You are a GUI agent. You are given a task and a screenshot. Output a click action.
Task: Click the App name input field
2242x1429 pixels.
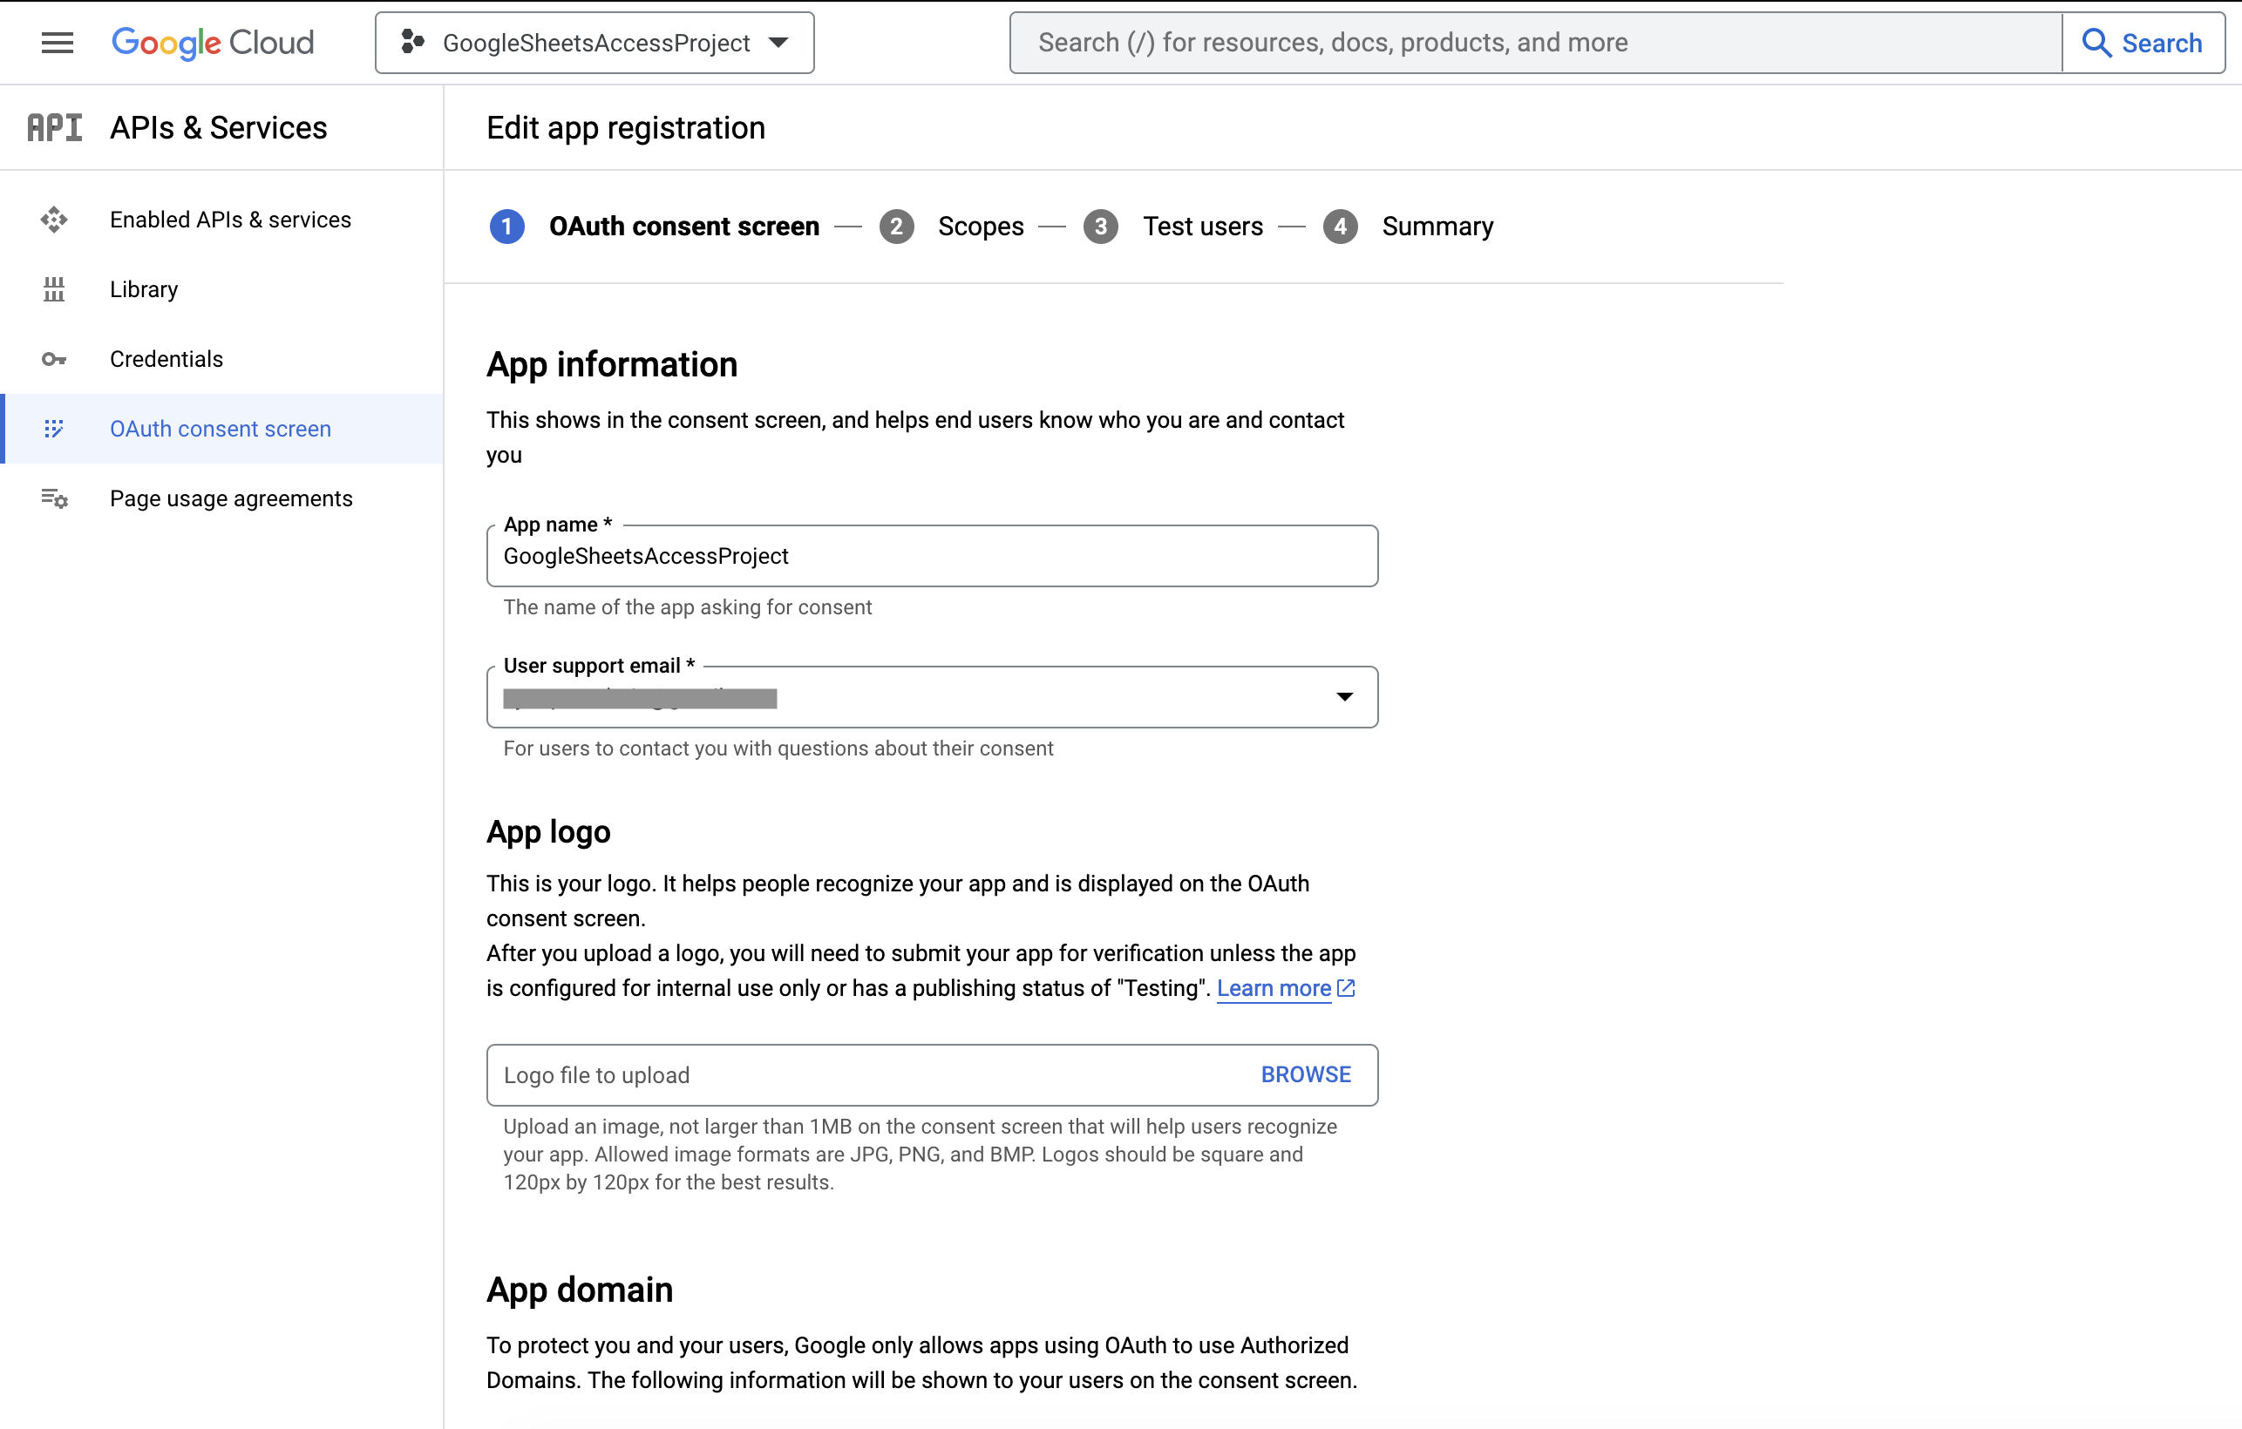pyautogui.click(x=932, y=556)
